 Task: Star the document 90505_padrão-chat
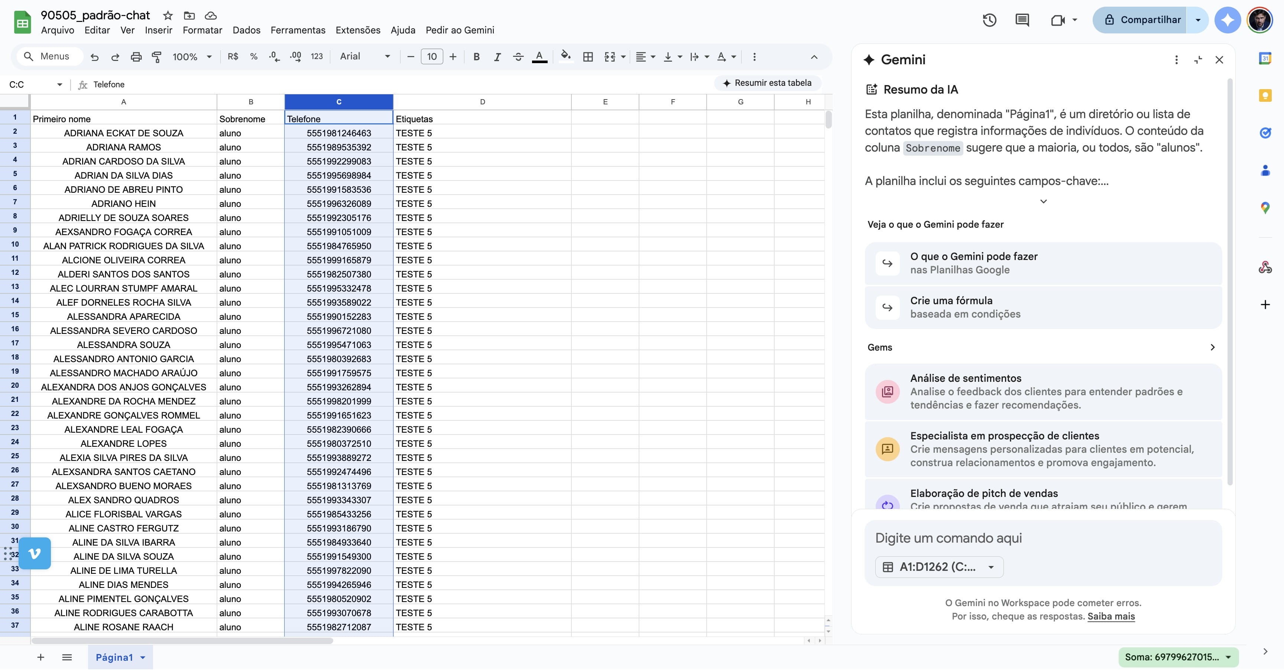click(x=168, y=16)
